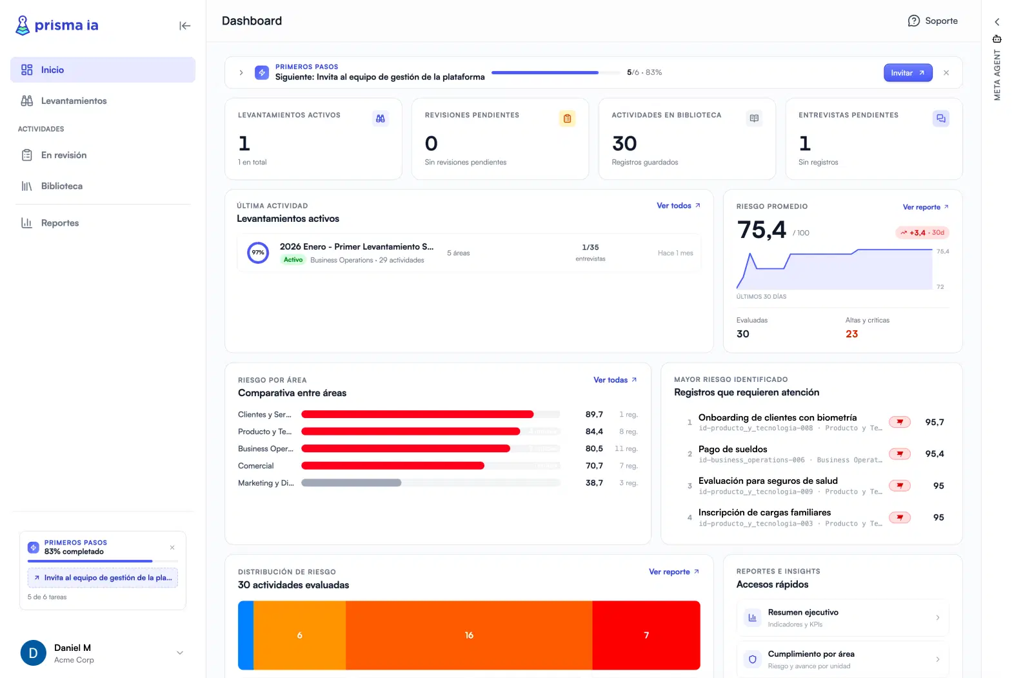This screenshot has height=678, width=1012.
Task: Open Onboarding de clientes con biometría record
Action: pyautogui.click(x=811, y=422)
